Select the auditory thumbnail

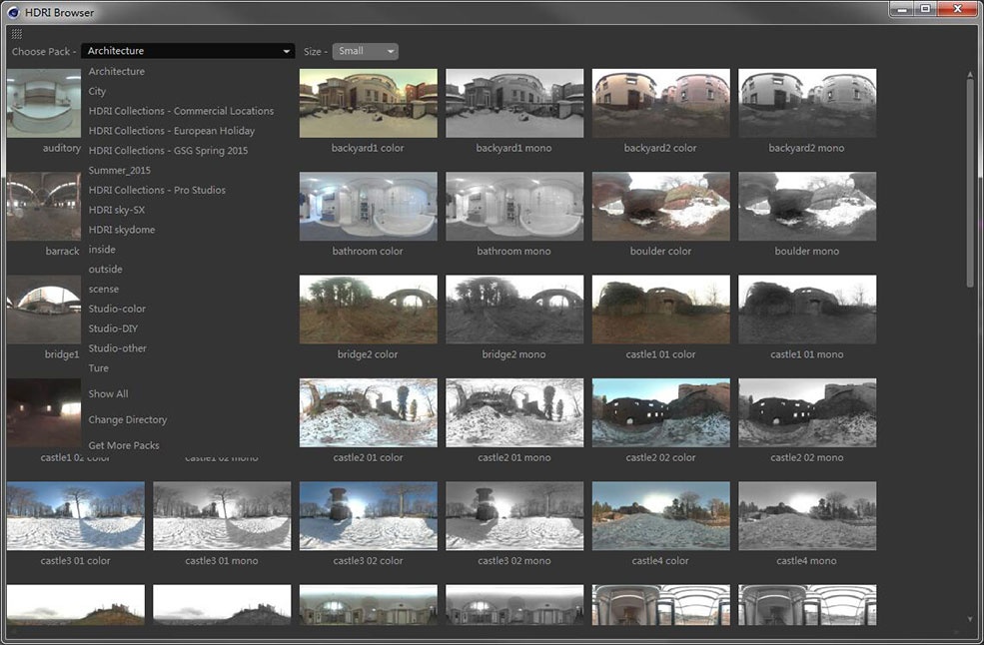(44, 103)
